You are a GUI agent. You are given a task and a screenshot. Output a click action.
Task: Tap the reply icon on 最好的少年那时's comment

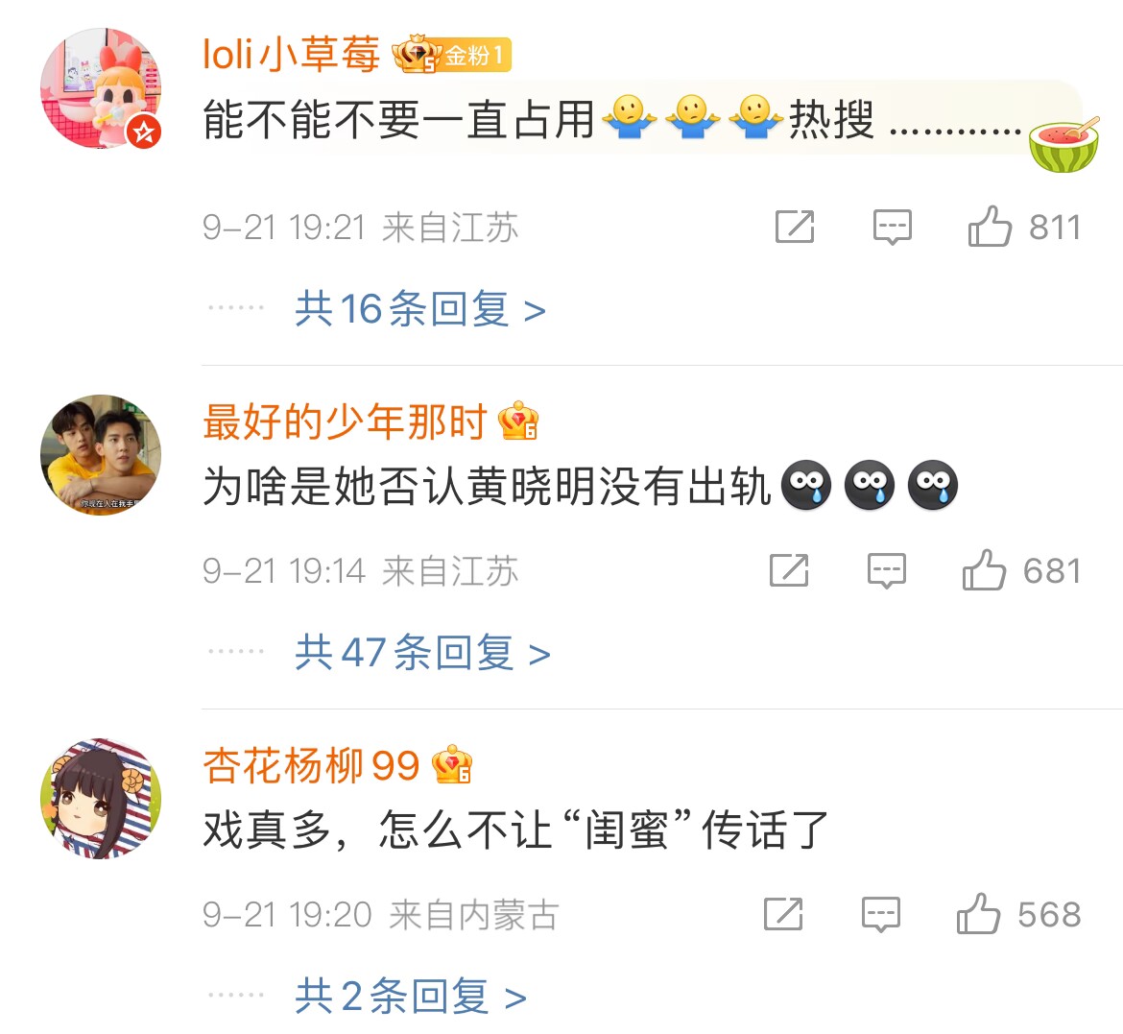click(x=887, y=571)
